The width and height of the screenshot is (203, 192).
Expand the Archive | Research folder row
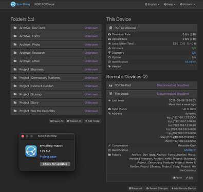(56, 53)
